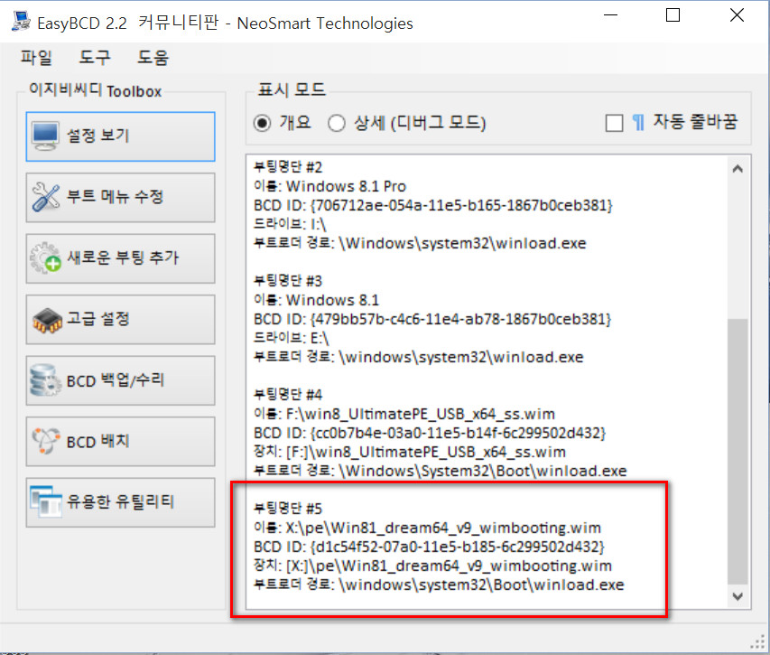Click scrollbar up arrow in entries list
Image resolution: width=770 pixels, height=655 pixels.
pos(738,169)
